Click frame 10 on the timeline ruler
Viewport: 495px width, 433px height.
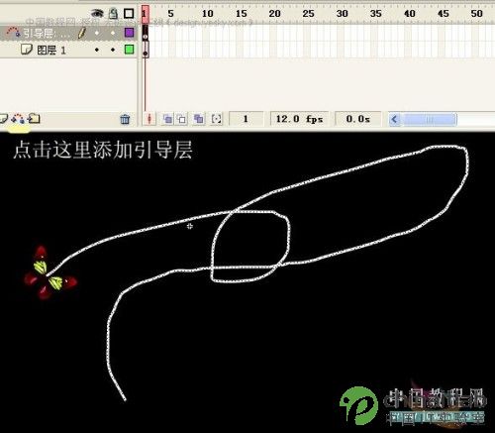207,14
